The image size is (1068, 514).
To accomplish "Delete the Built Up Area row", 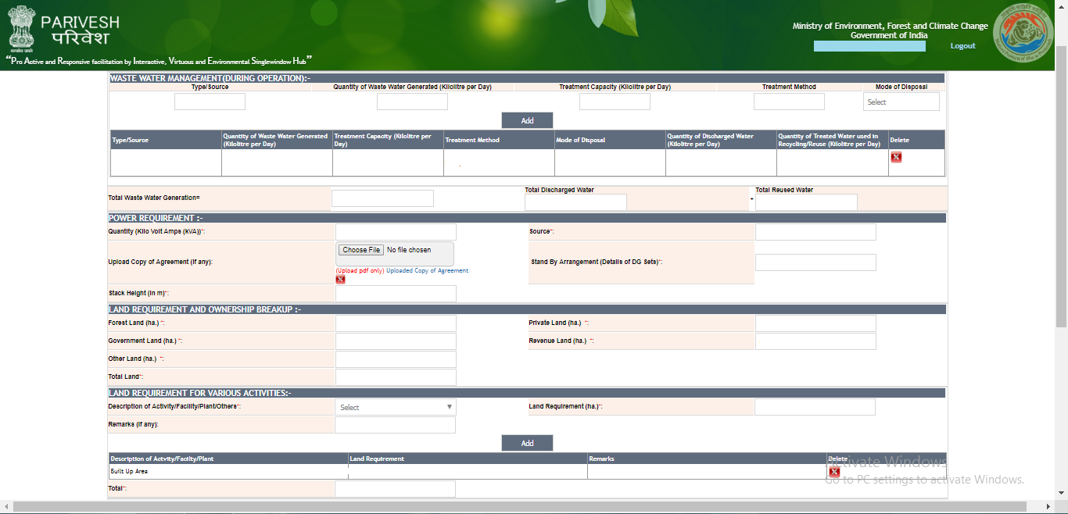I will (x=834, y=472).
